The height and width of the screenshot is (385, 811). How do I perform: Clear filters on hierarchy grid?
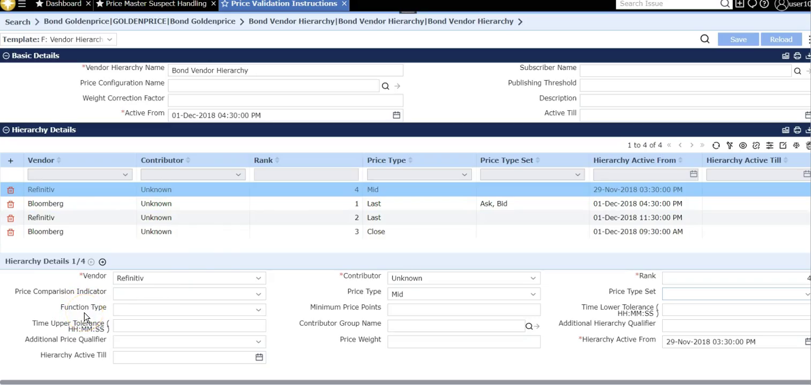point(730,145)
